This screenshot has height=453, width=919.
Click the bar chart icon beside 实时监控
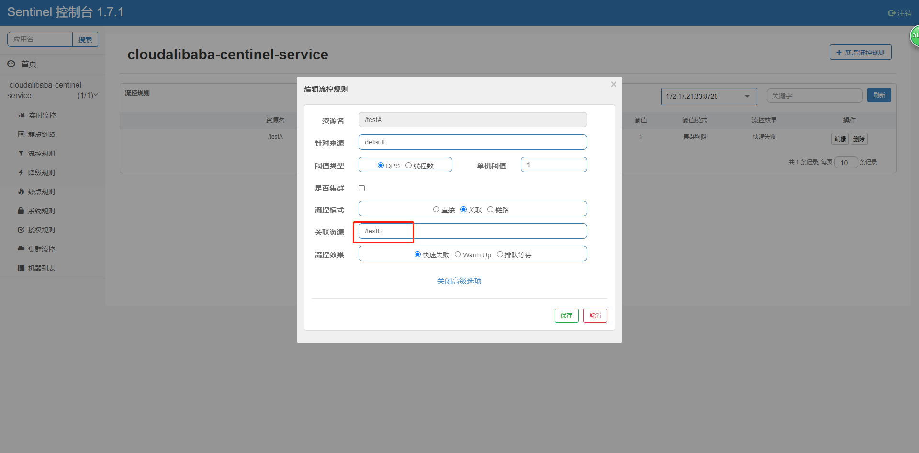pos(21,115)
